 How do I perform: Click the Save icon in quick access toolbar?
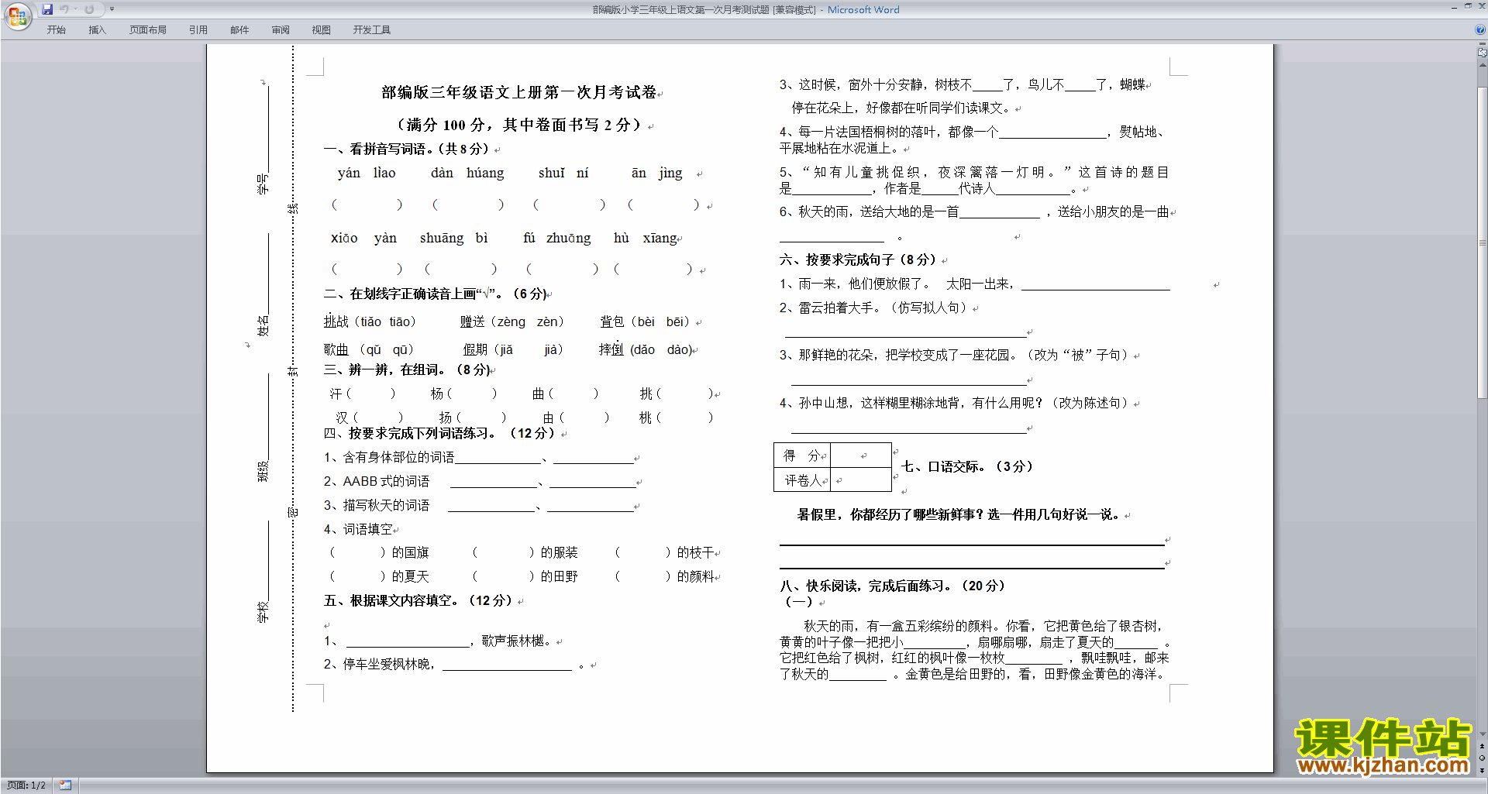[x=47, y=9]
